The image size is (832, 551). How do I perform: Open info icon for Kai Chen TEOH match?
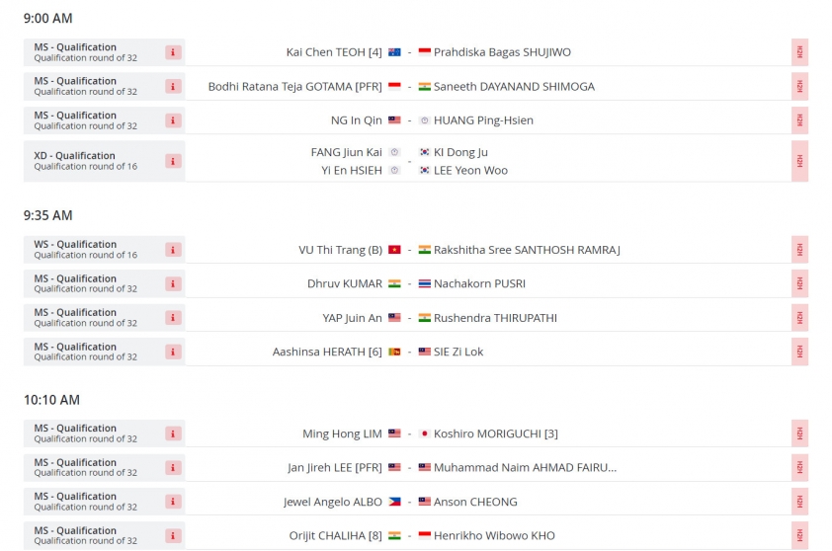[x=173, y=52]
